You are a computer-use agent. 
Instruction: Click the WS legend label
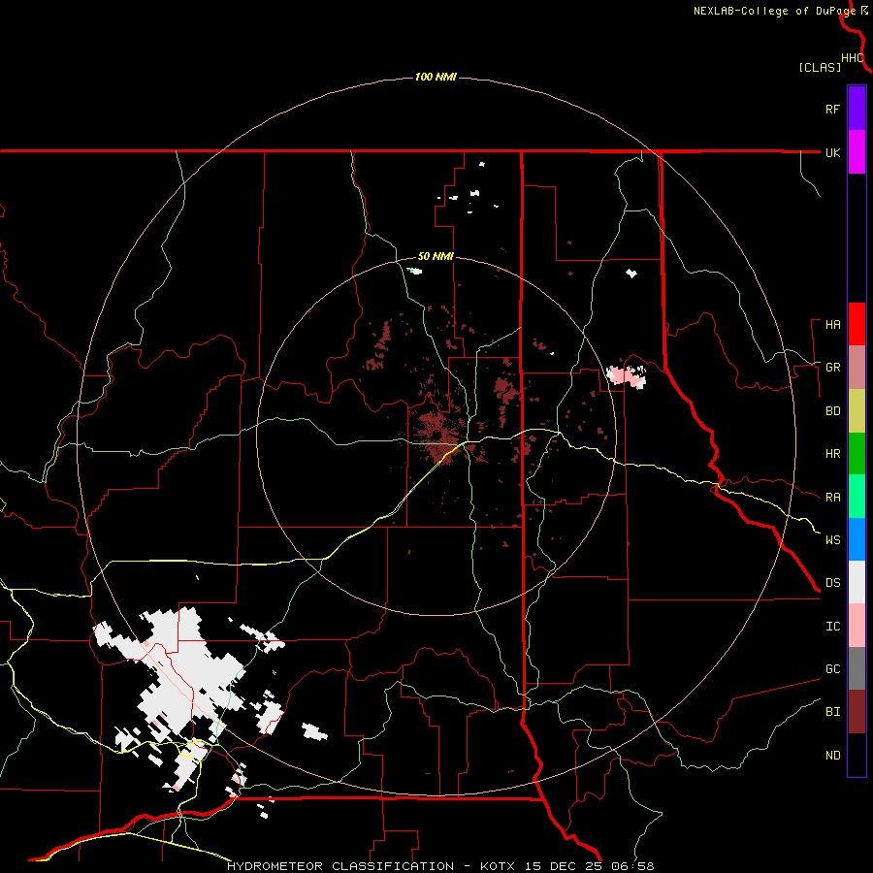[832, 540]
